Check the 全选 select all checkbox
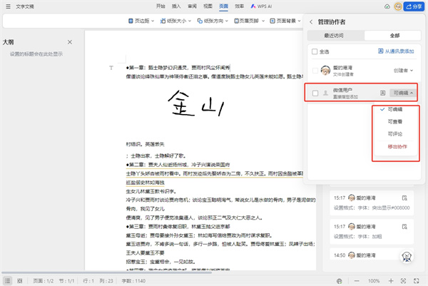 [x=315, y=51]
